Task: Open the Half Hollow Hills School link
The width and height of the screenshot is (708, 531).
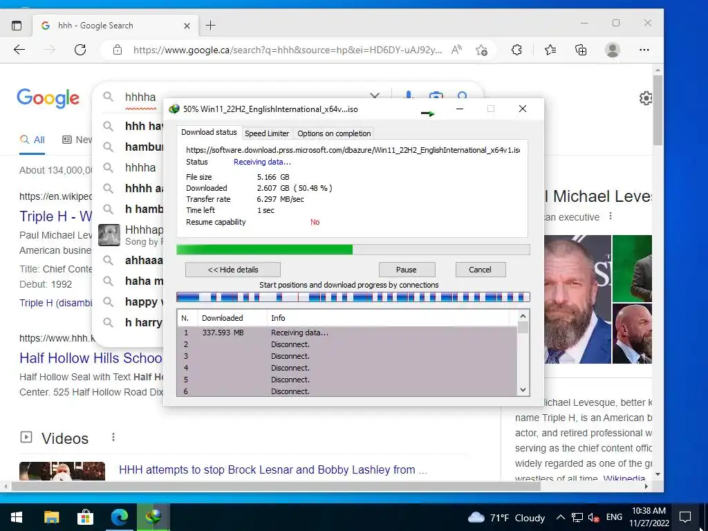Action: [x=91, y=358]
